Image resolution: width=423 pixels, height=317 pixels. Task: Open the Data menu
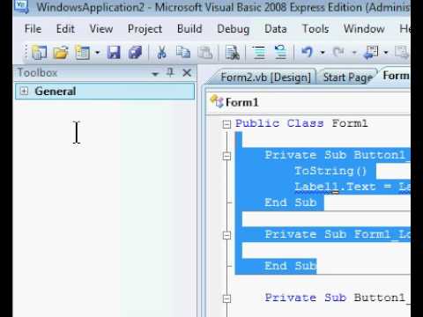[276, 29]
